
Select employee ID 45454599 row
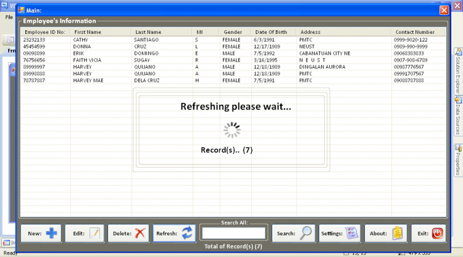pos(233,47)
